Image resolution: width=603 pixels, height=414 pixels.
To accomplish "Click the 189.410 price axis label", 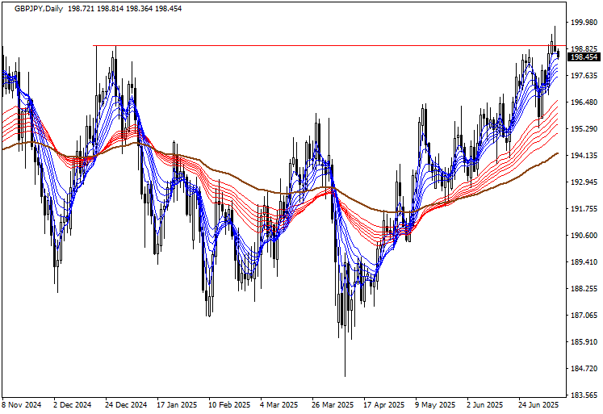I will tap(584, 261).
